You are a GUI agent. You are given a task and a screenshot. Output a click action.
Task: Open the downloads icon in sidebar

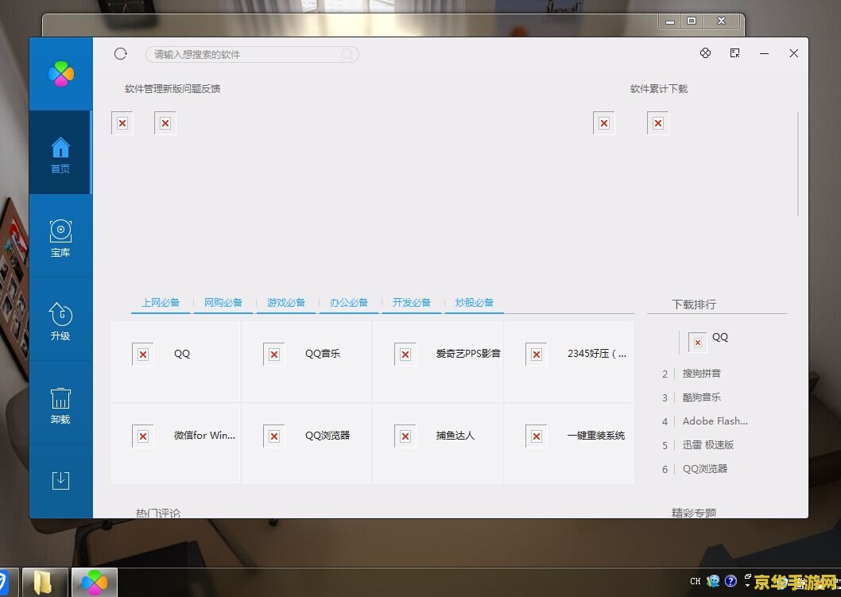coord(60,480)
